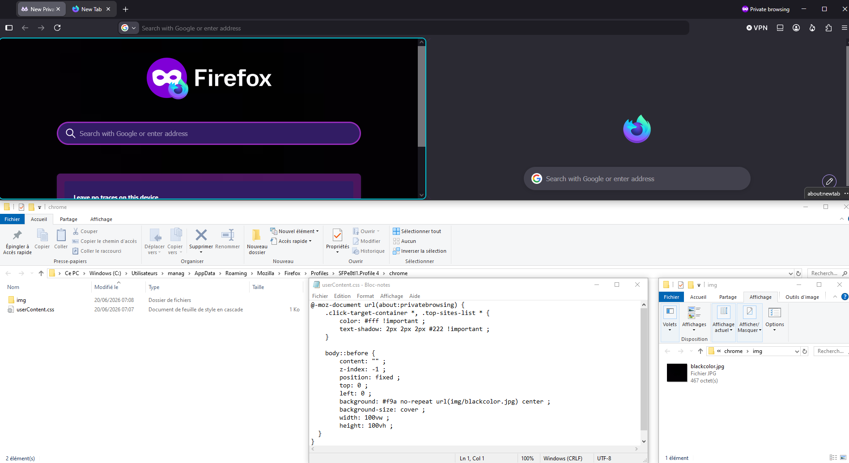Click Notepad vertical scrollbar
Viewport: 849px width, 463px height.
[x=644, y=369]
